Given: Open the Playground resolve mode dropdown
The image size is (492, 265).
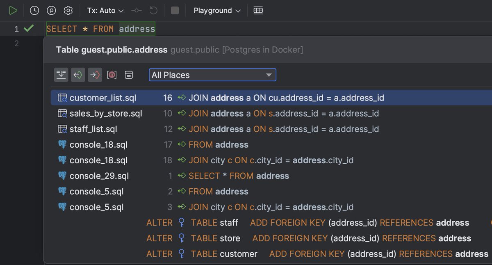Looking at the screenshot, I should coord(217,11).
